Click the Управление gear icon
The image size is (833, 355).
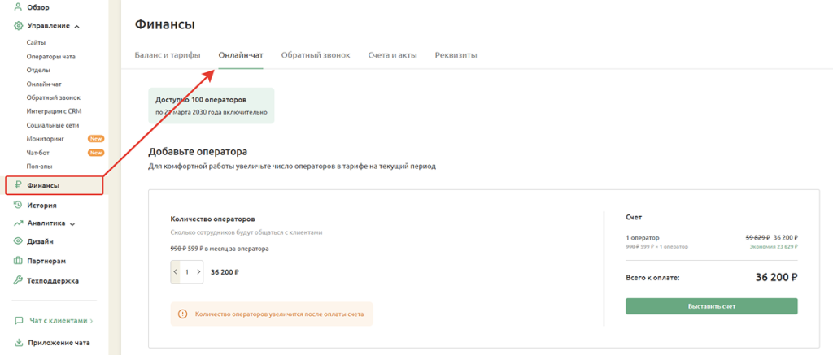pyautogui.click(x=18, y=26)
